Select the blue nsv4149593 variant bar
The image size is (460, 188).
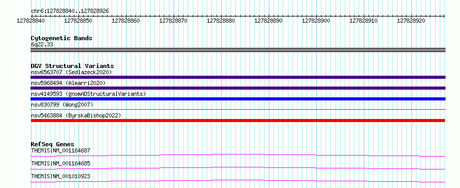pyautogui.click(x=238, y=99)
